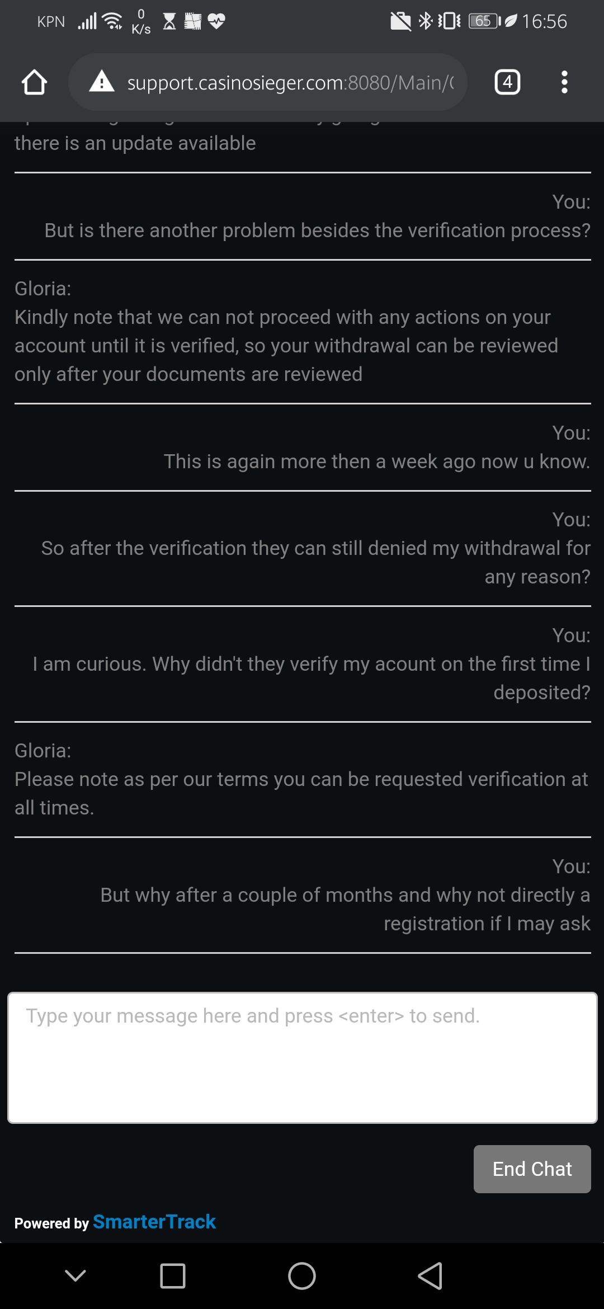Tap the Wi-Fi signal status icon
This screenshot has height=1309, width=604.
point(114,21)
